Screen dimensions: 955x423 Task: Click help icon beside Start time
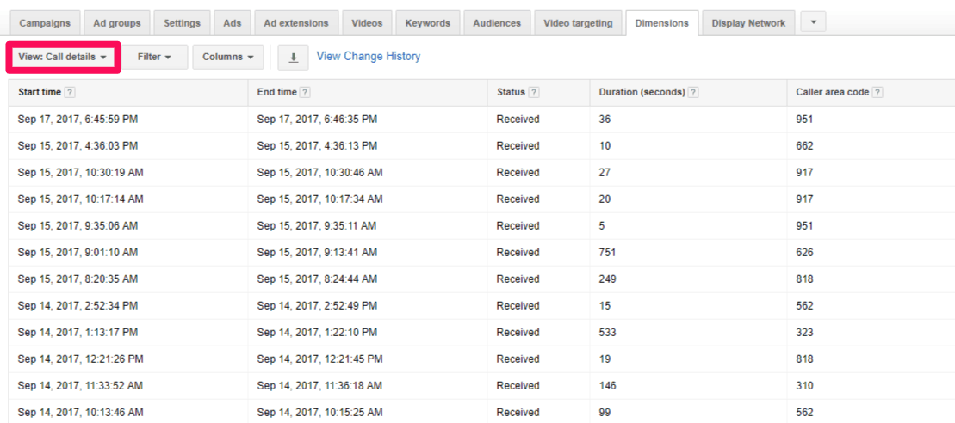click(70, 93)
